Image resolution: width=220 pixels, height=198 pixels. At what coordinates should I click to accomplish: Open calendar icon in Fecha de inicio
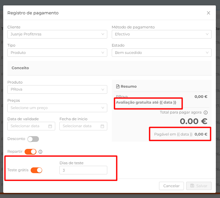[x=102, y=126]
